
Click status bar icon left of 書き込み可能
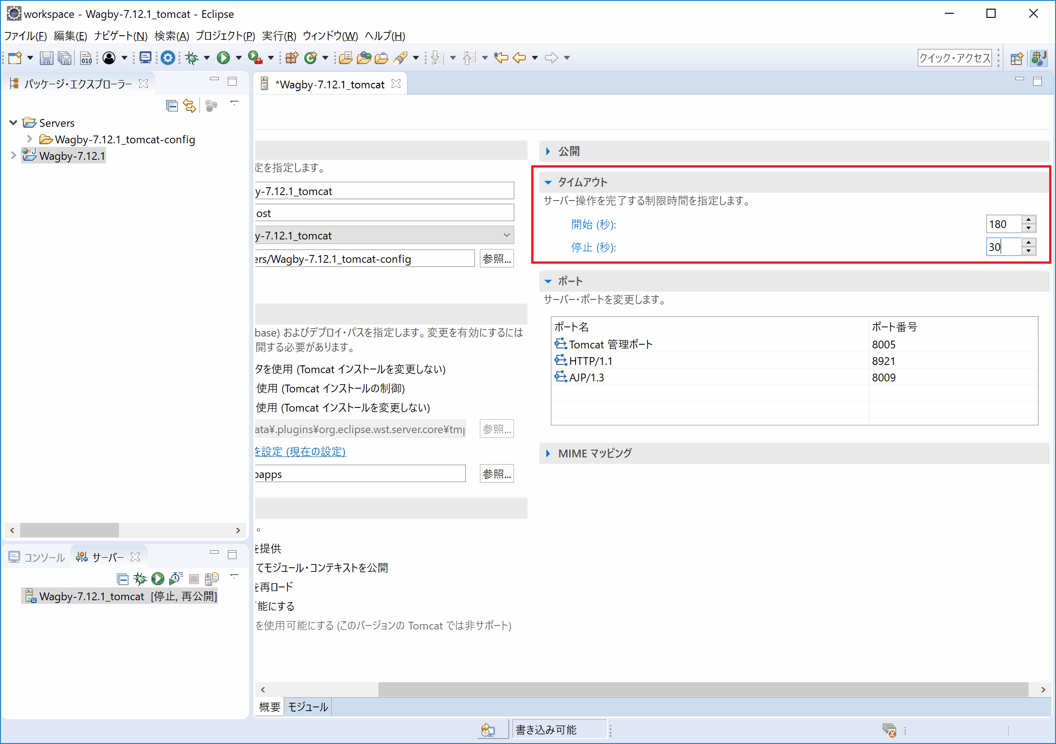(x=488, y=730)
